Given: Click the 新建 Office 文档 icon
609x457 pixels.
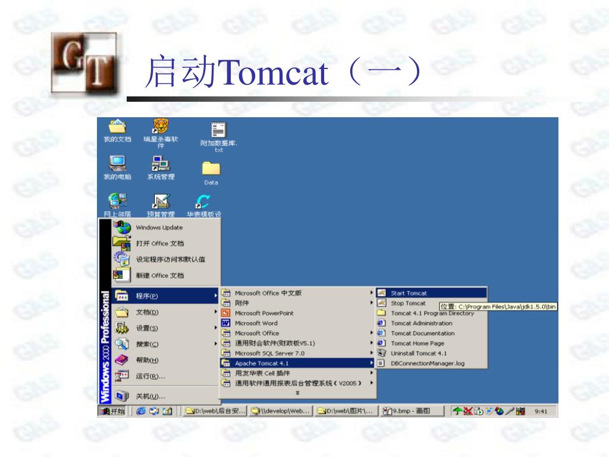Looking at the screenshot, I should (x=122, y=275).
